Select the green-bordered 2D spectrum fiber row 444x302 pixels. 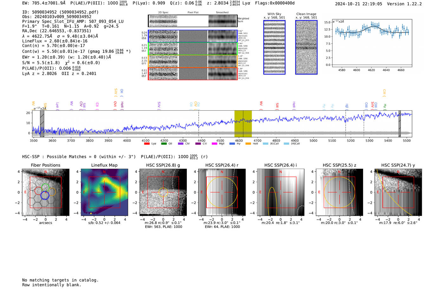193,48
